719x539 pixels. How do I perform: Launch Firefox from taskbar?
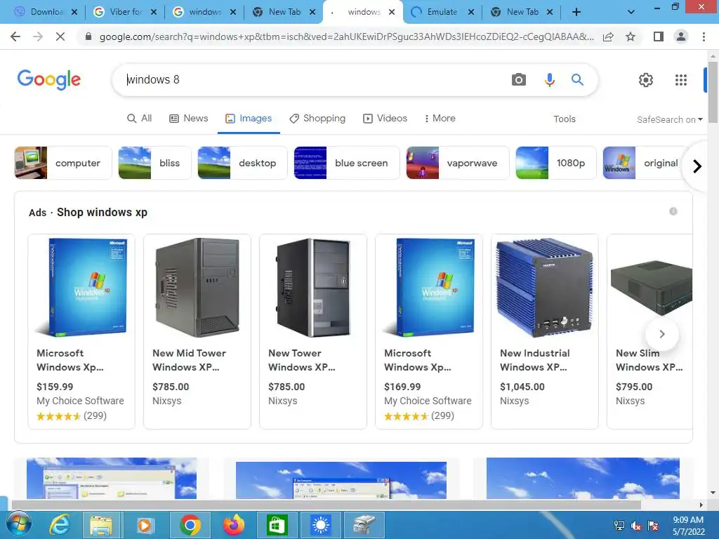(233, 525)
